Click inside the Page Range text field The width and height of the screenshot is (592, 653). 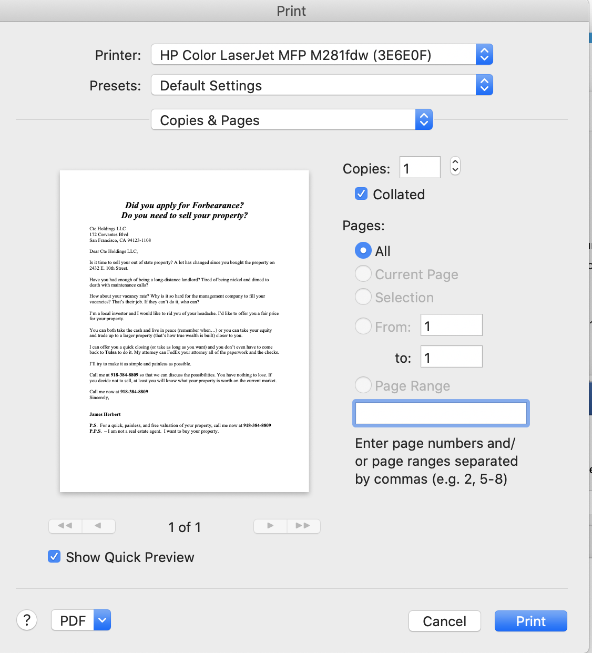441,413
